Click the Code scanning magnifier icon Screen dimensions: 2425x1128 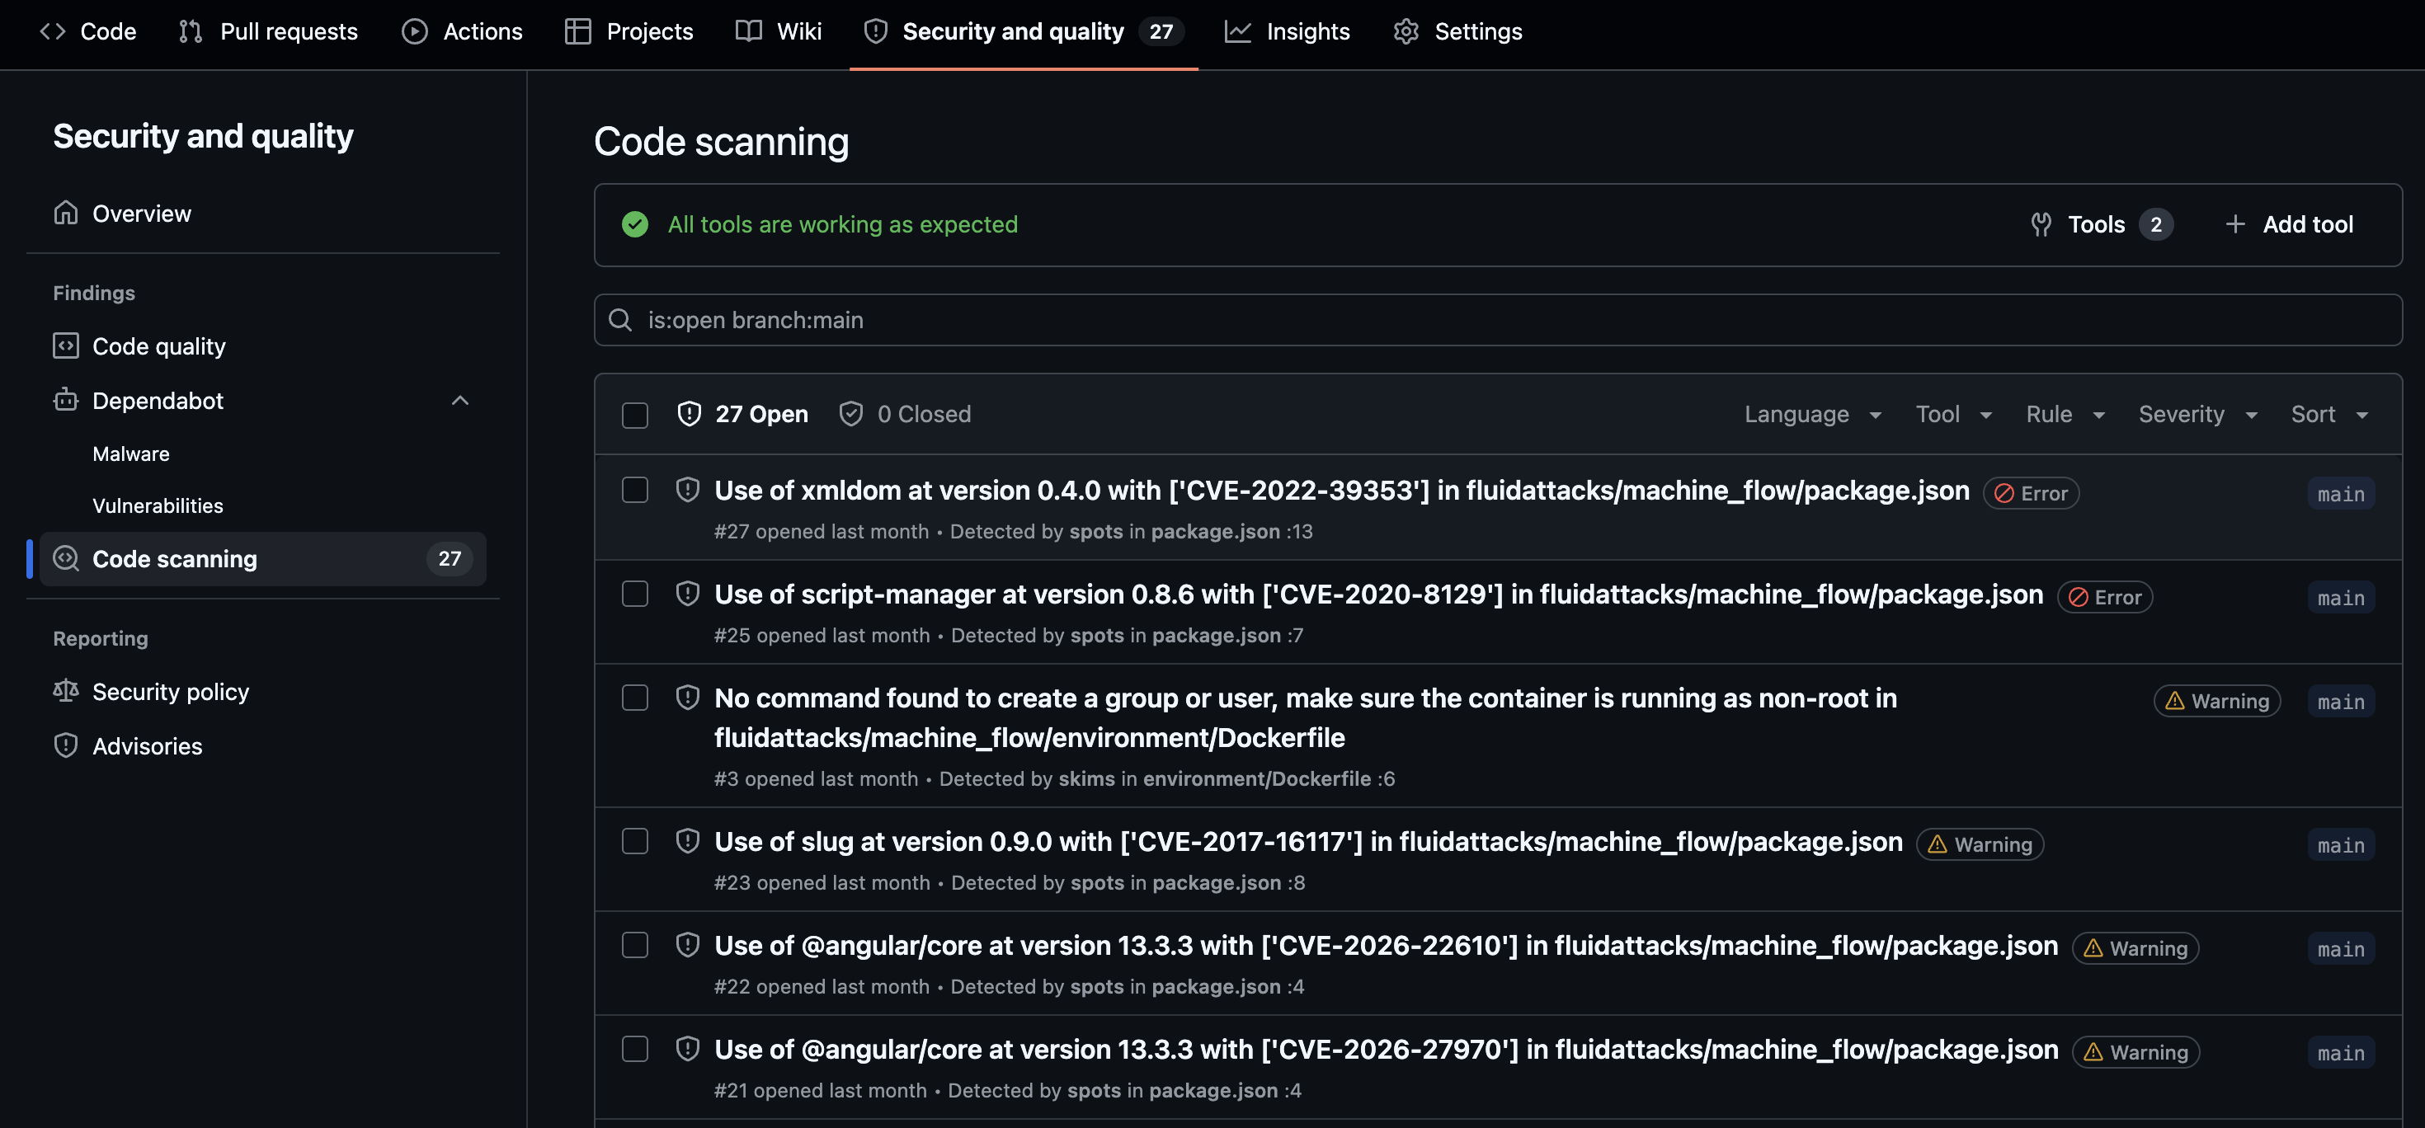point(65,558)
